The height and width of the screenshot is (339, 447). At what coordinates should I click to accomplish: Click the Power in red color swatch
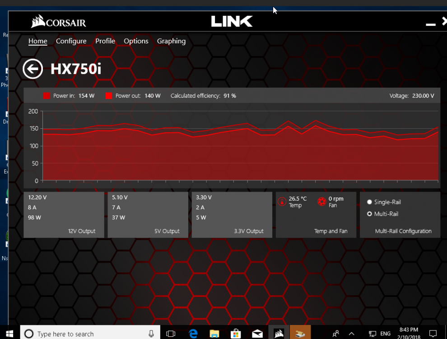47,95
